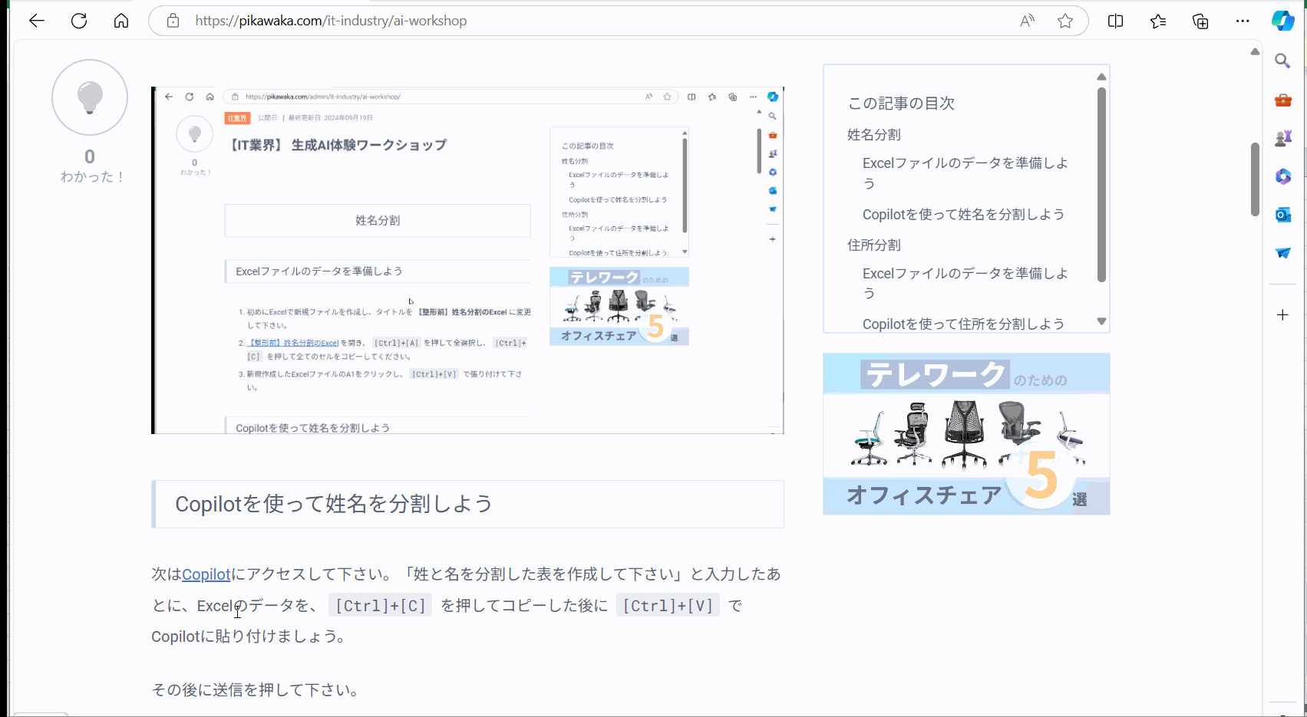Open first Excelファイルのデータを準備しよう contents entry

tap(965, 173)
